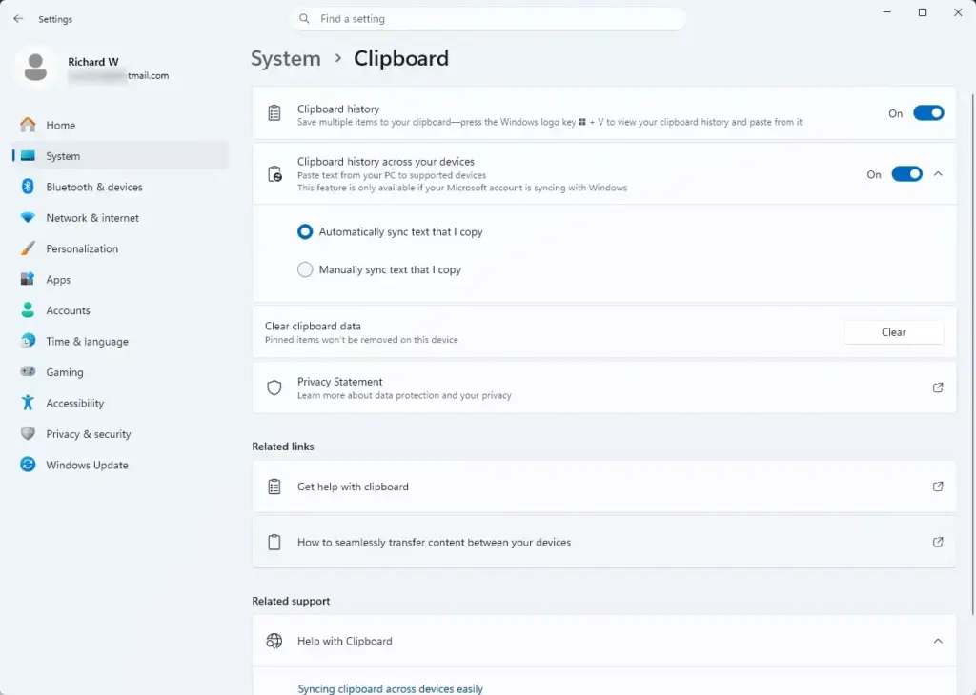Open How to seamlessly transfer content entry
This screenshot has width=976, height=695.
pos(603,542)
